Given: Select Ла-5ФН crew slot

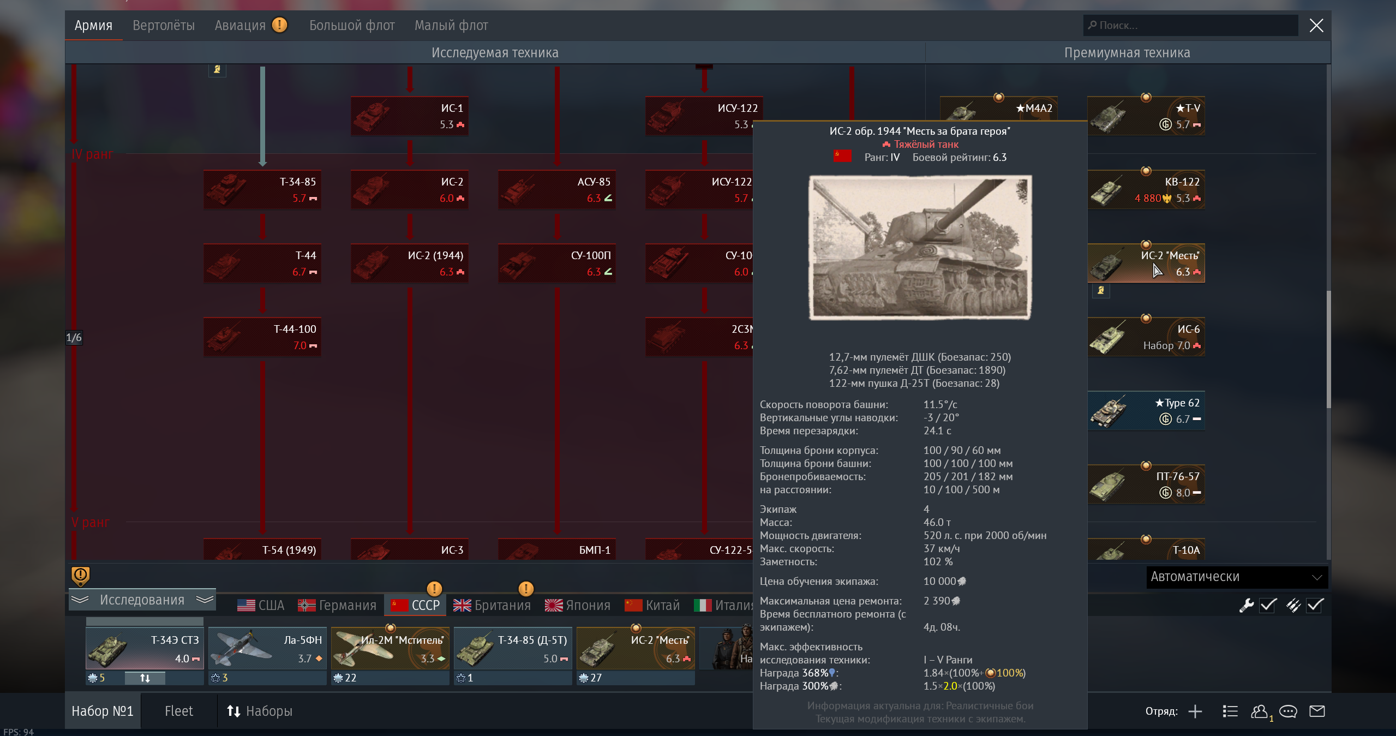Looking at the screenshot, I should point(267,648).
